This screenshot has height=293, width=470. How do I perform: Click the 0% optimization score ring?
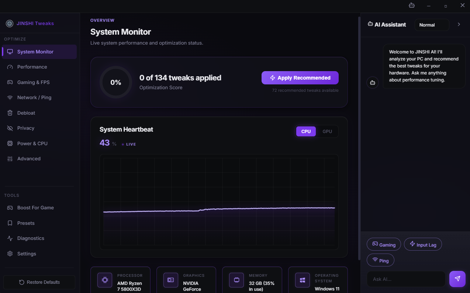click(x=116, y=82)
